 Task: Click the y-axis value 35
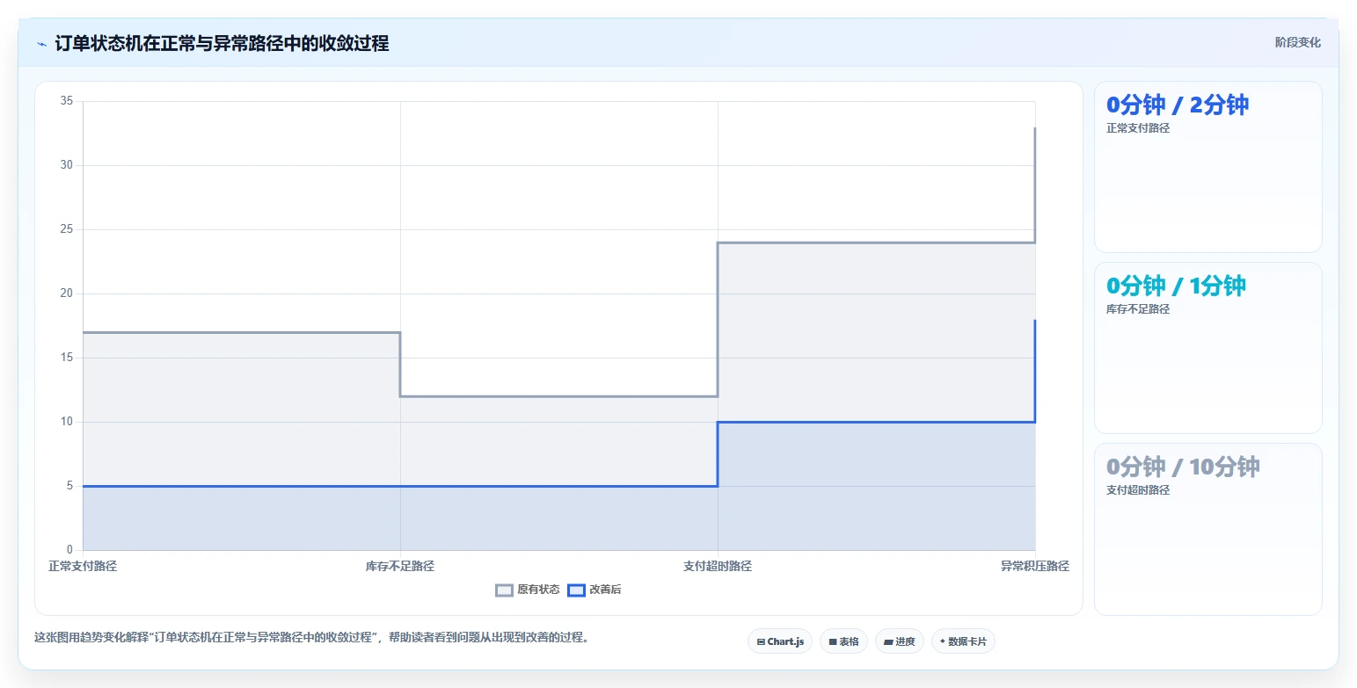(67, 101)
